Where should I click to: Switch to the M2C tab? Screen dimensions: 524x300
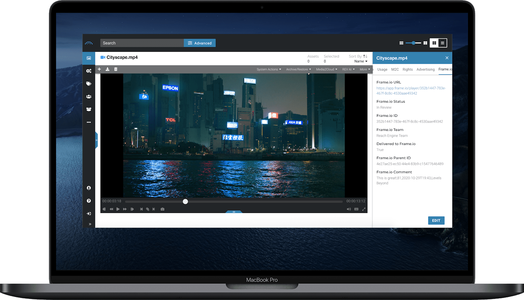[395, 69]
